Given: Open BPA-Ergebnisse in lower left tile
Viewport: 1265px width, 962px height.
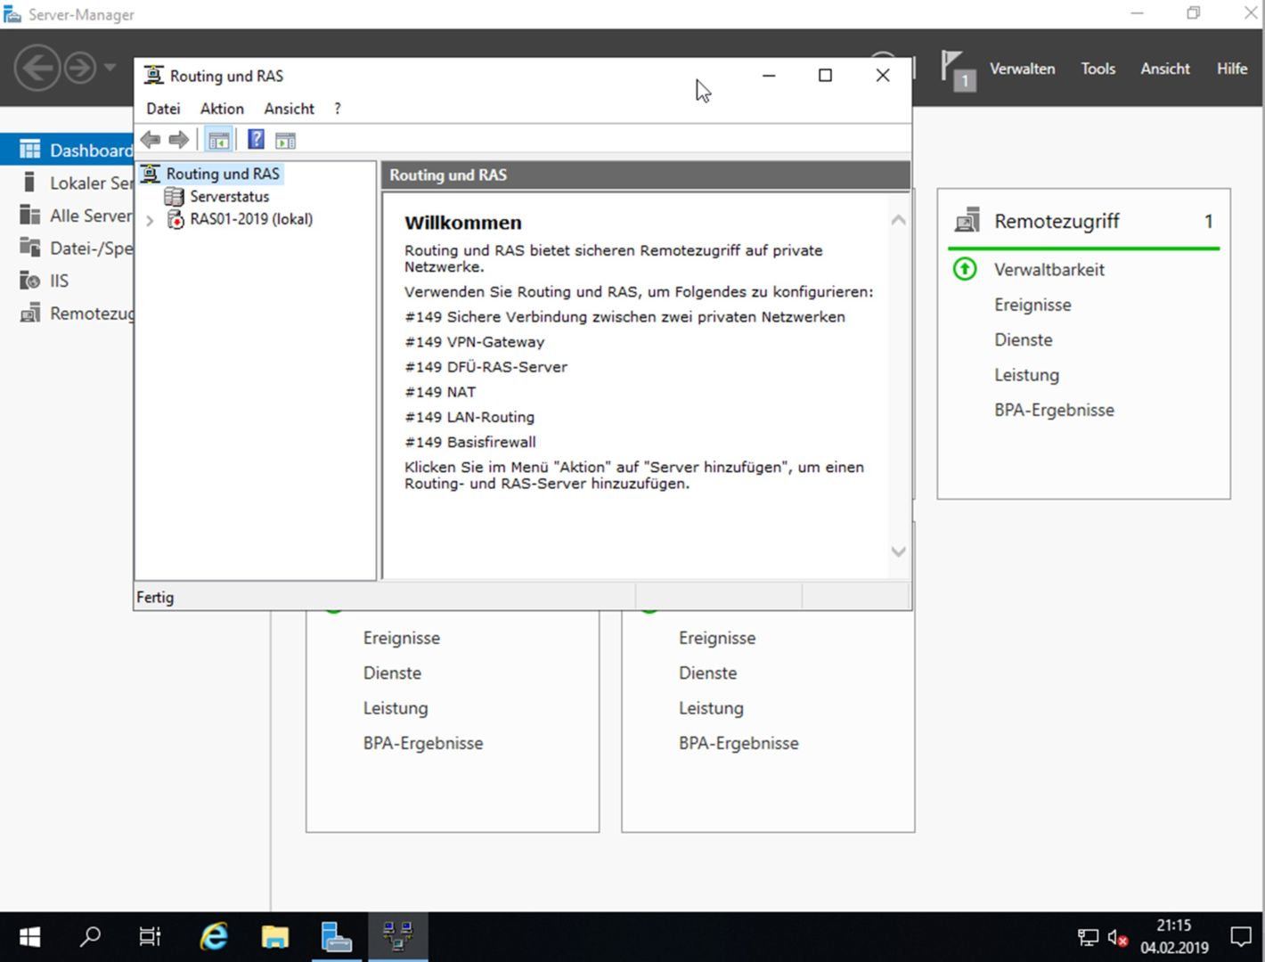Looking at the screenshot, I should (x=422, y=744).
